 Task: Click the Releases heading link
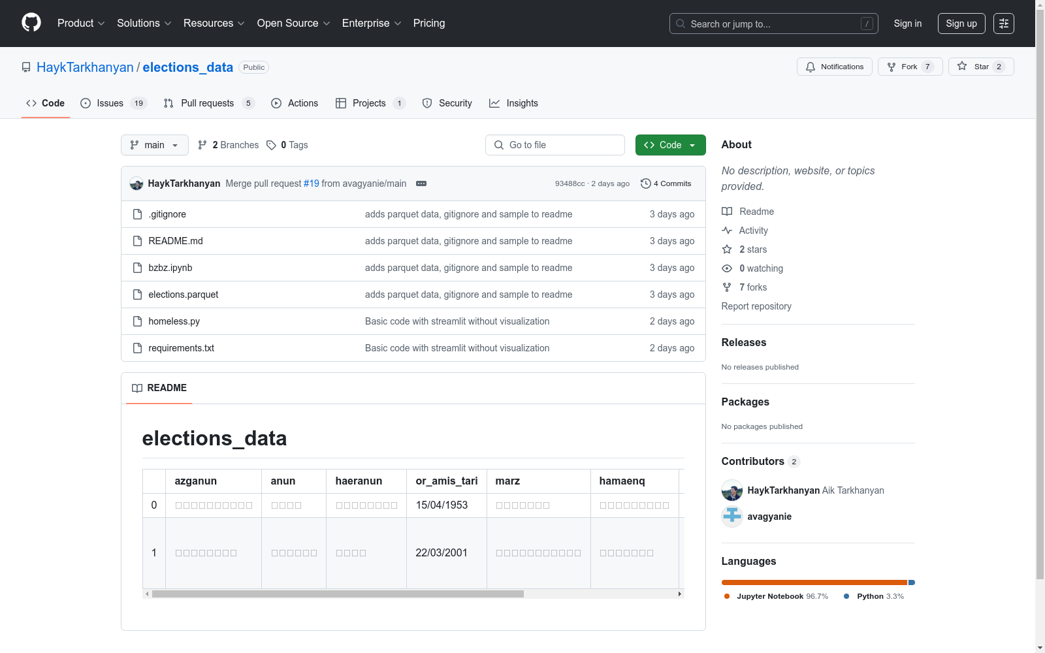pyautogui.click(x=744, y=342)
